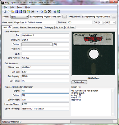The height and width of the screenshot is (125, 119).
Task: Click the Game Version field 1.01
Action: [x=45, y=100]
